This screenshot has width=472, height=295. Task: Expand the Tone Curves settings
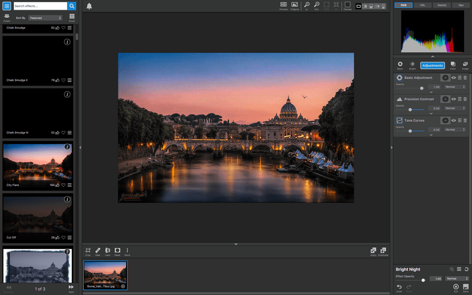tap(431, 135)
